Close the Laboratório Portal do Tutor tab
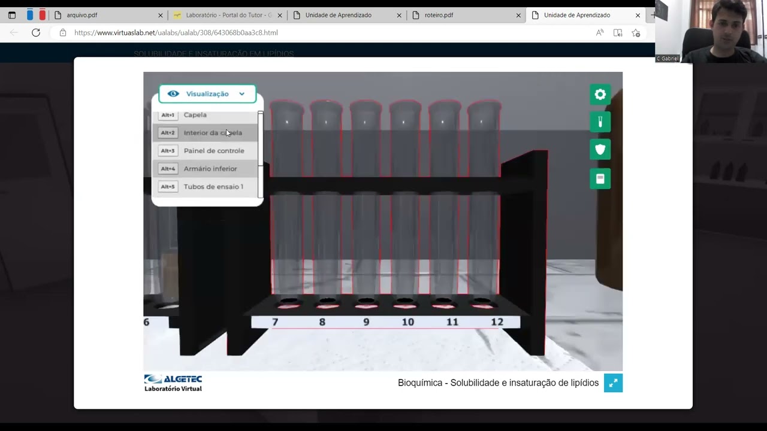Image resolution: width=767 pixels, height=431 pixels. (279, 16)
